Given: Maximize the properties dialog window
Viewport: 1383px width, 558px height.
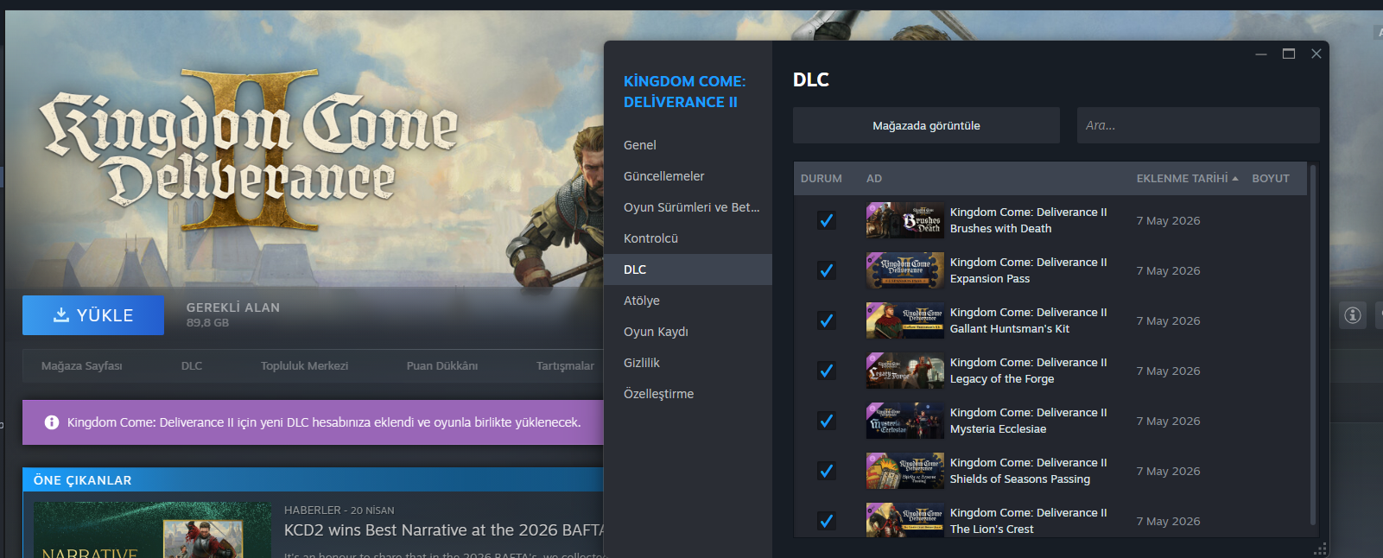Looking at the screenshot, I should click(x=1289, y=54).
